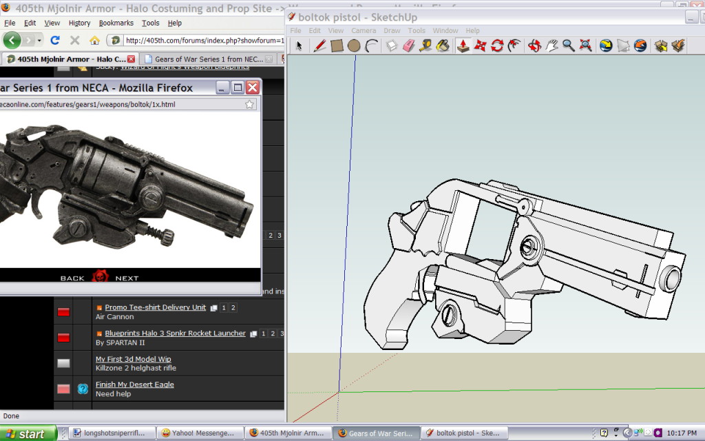Switch to the 405th Mjolnir Armor tab
This screenshot has width=705, height=441.
[70, 59]
